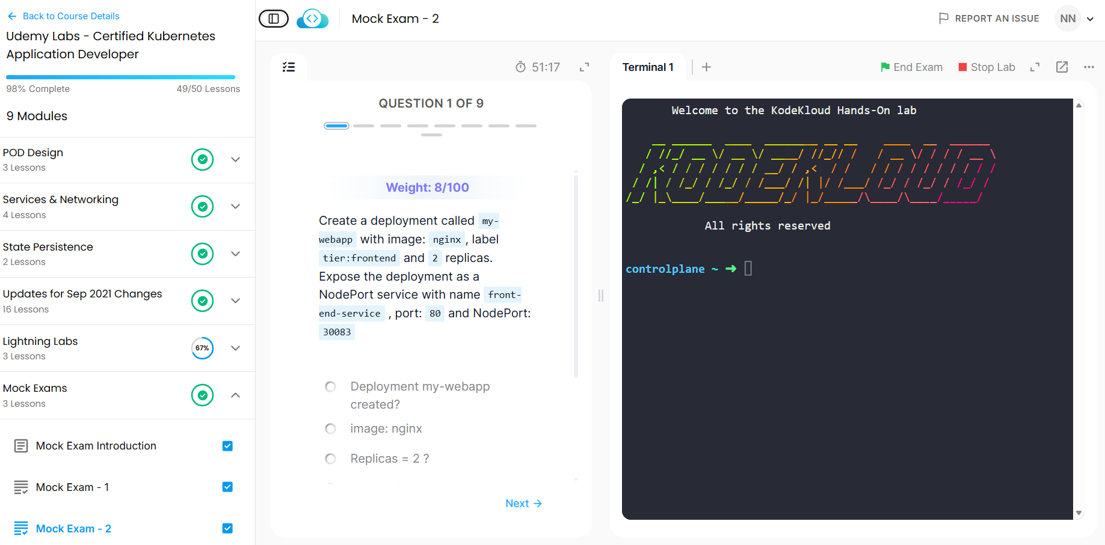Click Mock Exam - 1 quiz icon
Screen dimensions: 1105x545
click(21, 487)
